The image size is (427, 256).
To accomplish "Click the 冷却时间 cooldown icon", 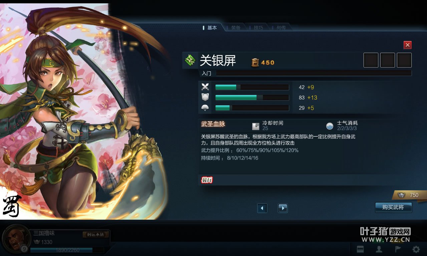I will tap(256, 126).
